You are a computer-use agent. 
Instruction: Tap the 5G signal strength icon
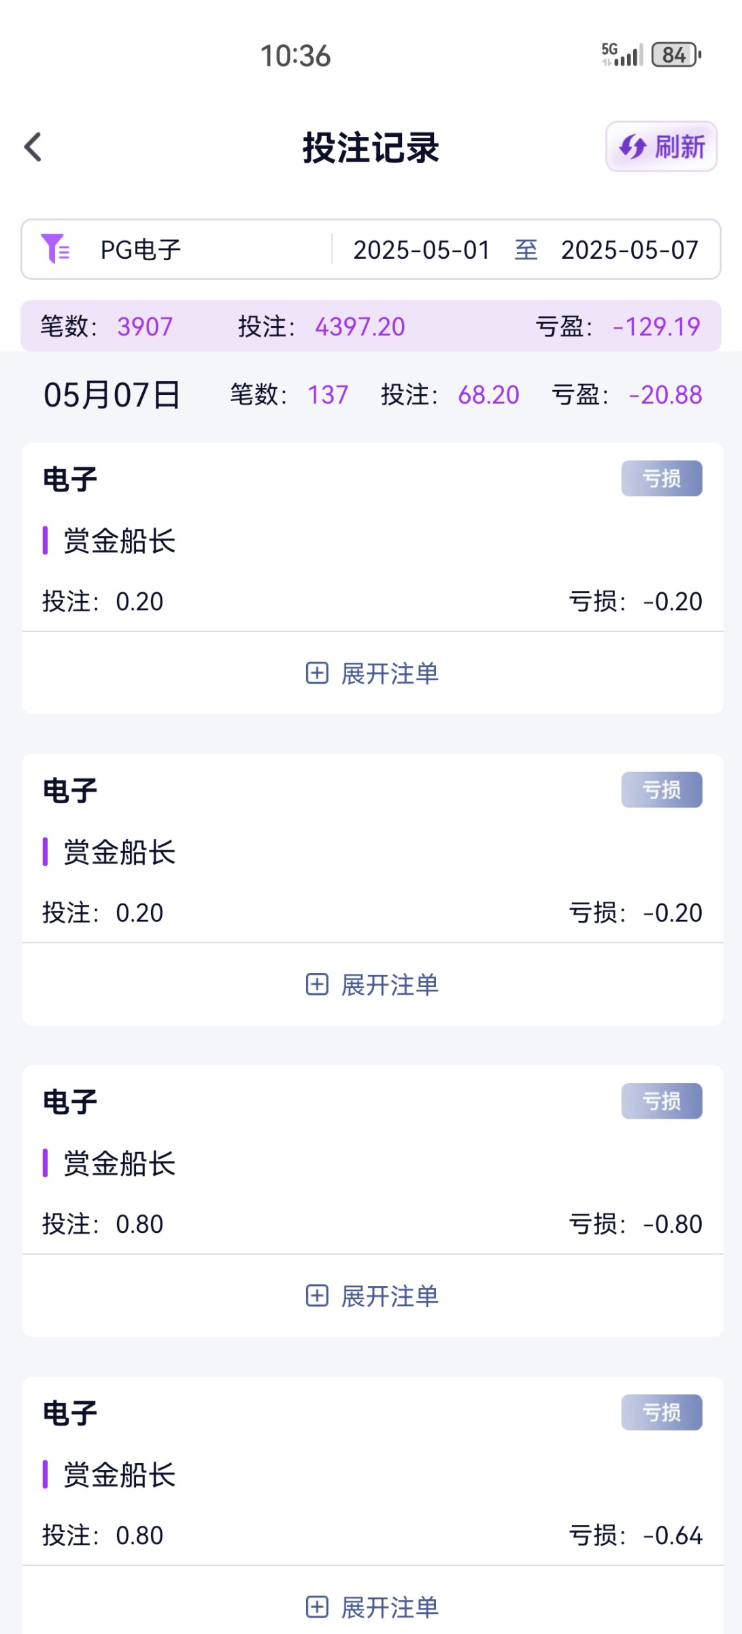(x=622, y=55)
